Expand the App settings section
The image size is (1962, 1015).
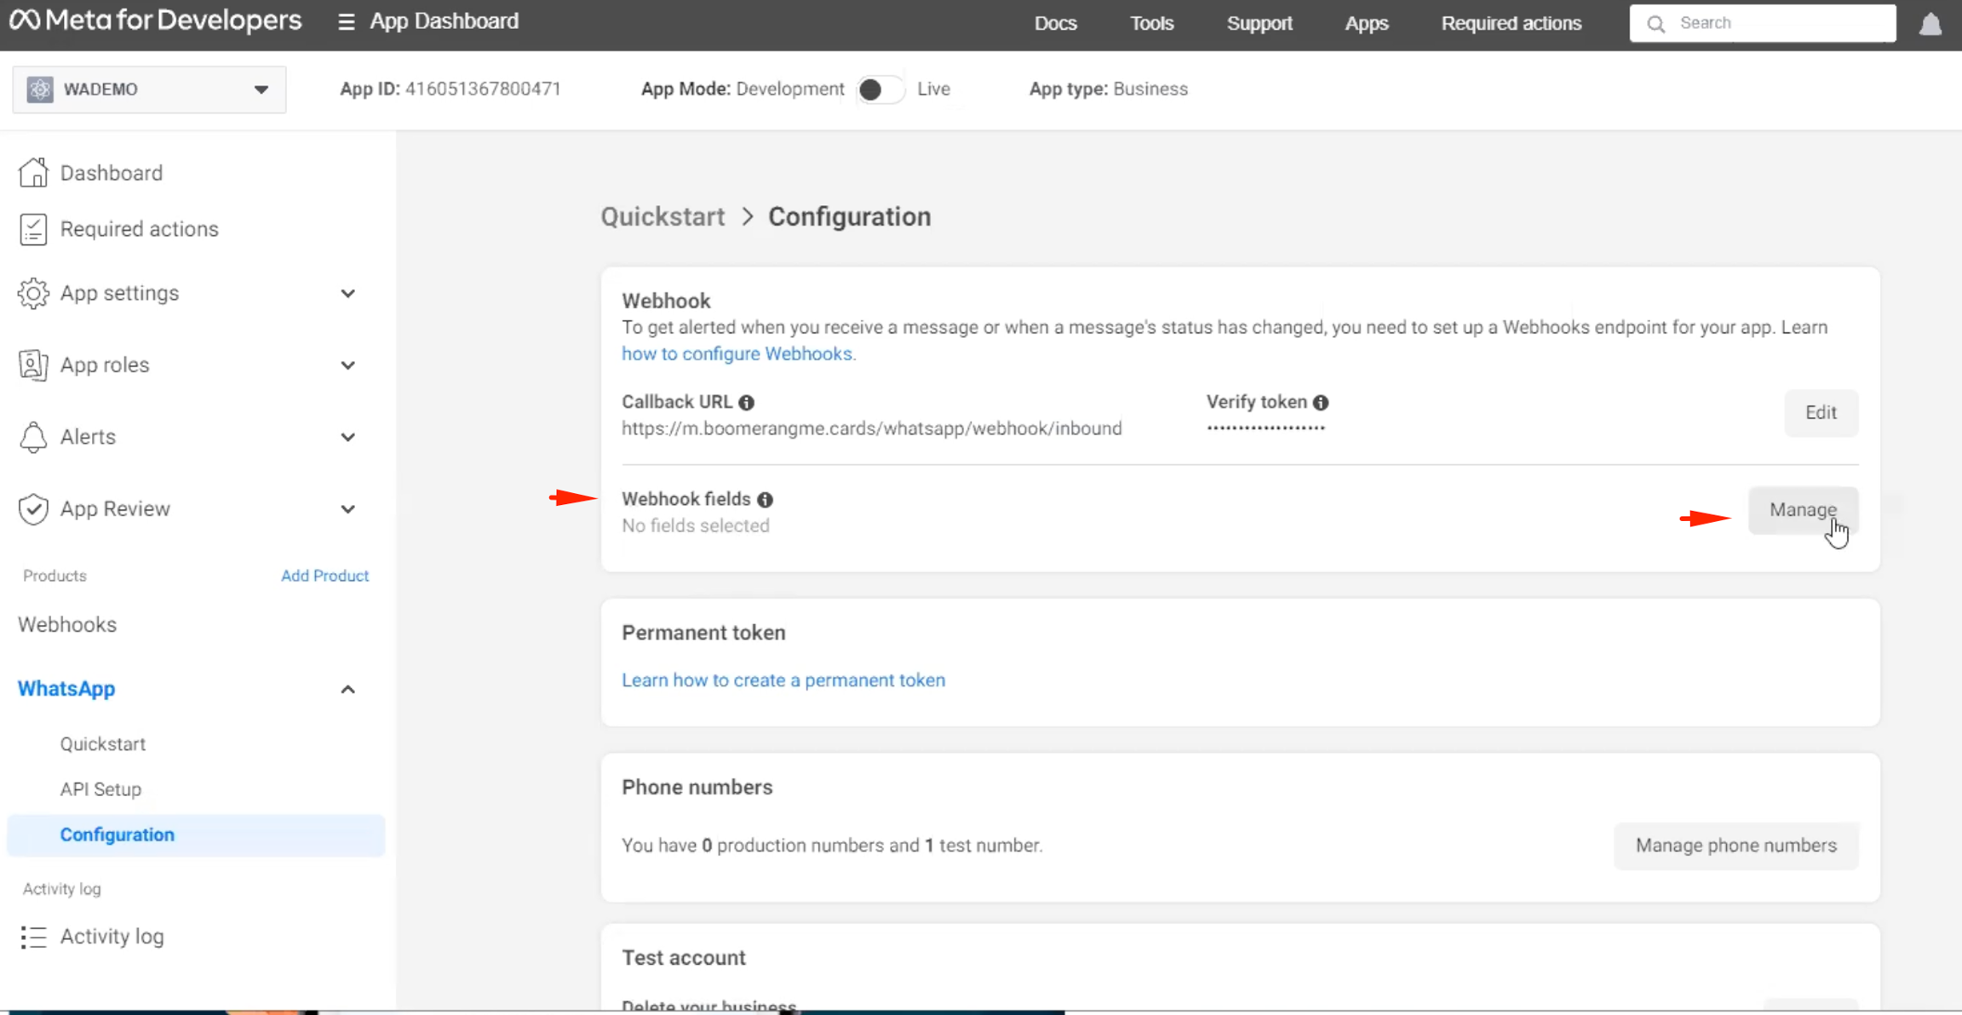(347, 294)
